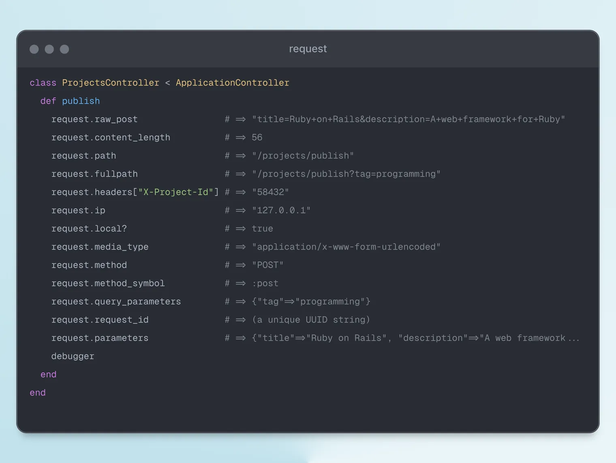The height and width of the screenshot is (463, 616).
Task: Click the ApplicationController class name
Action: [232, 82]
